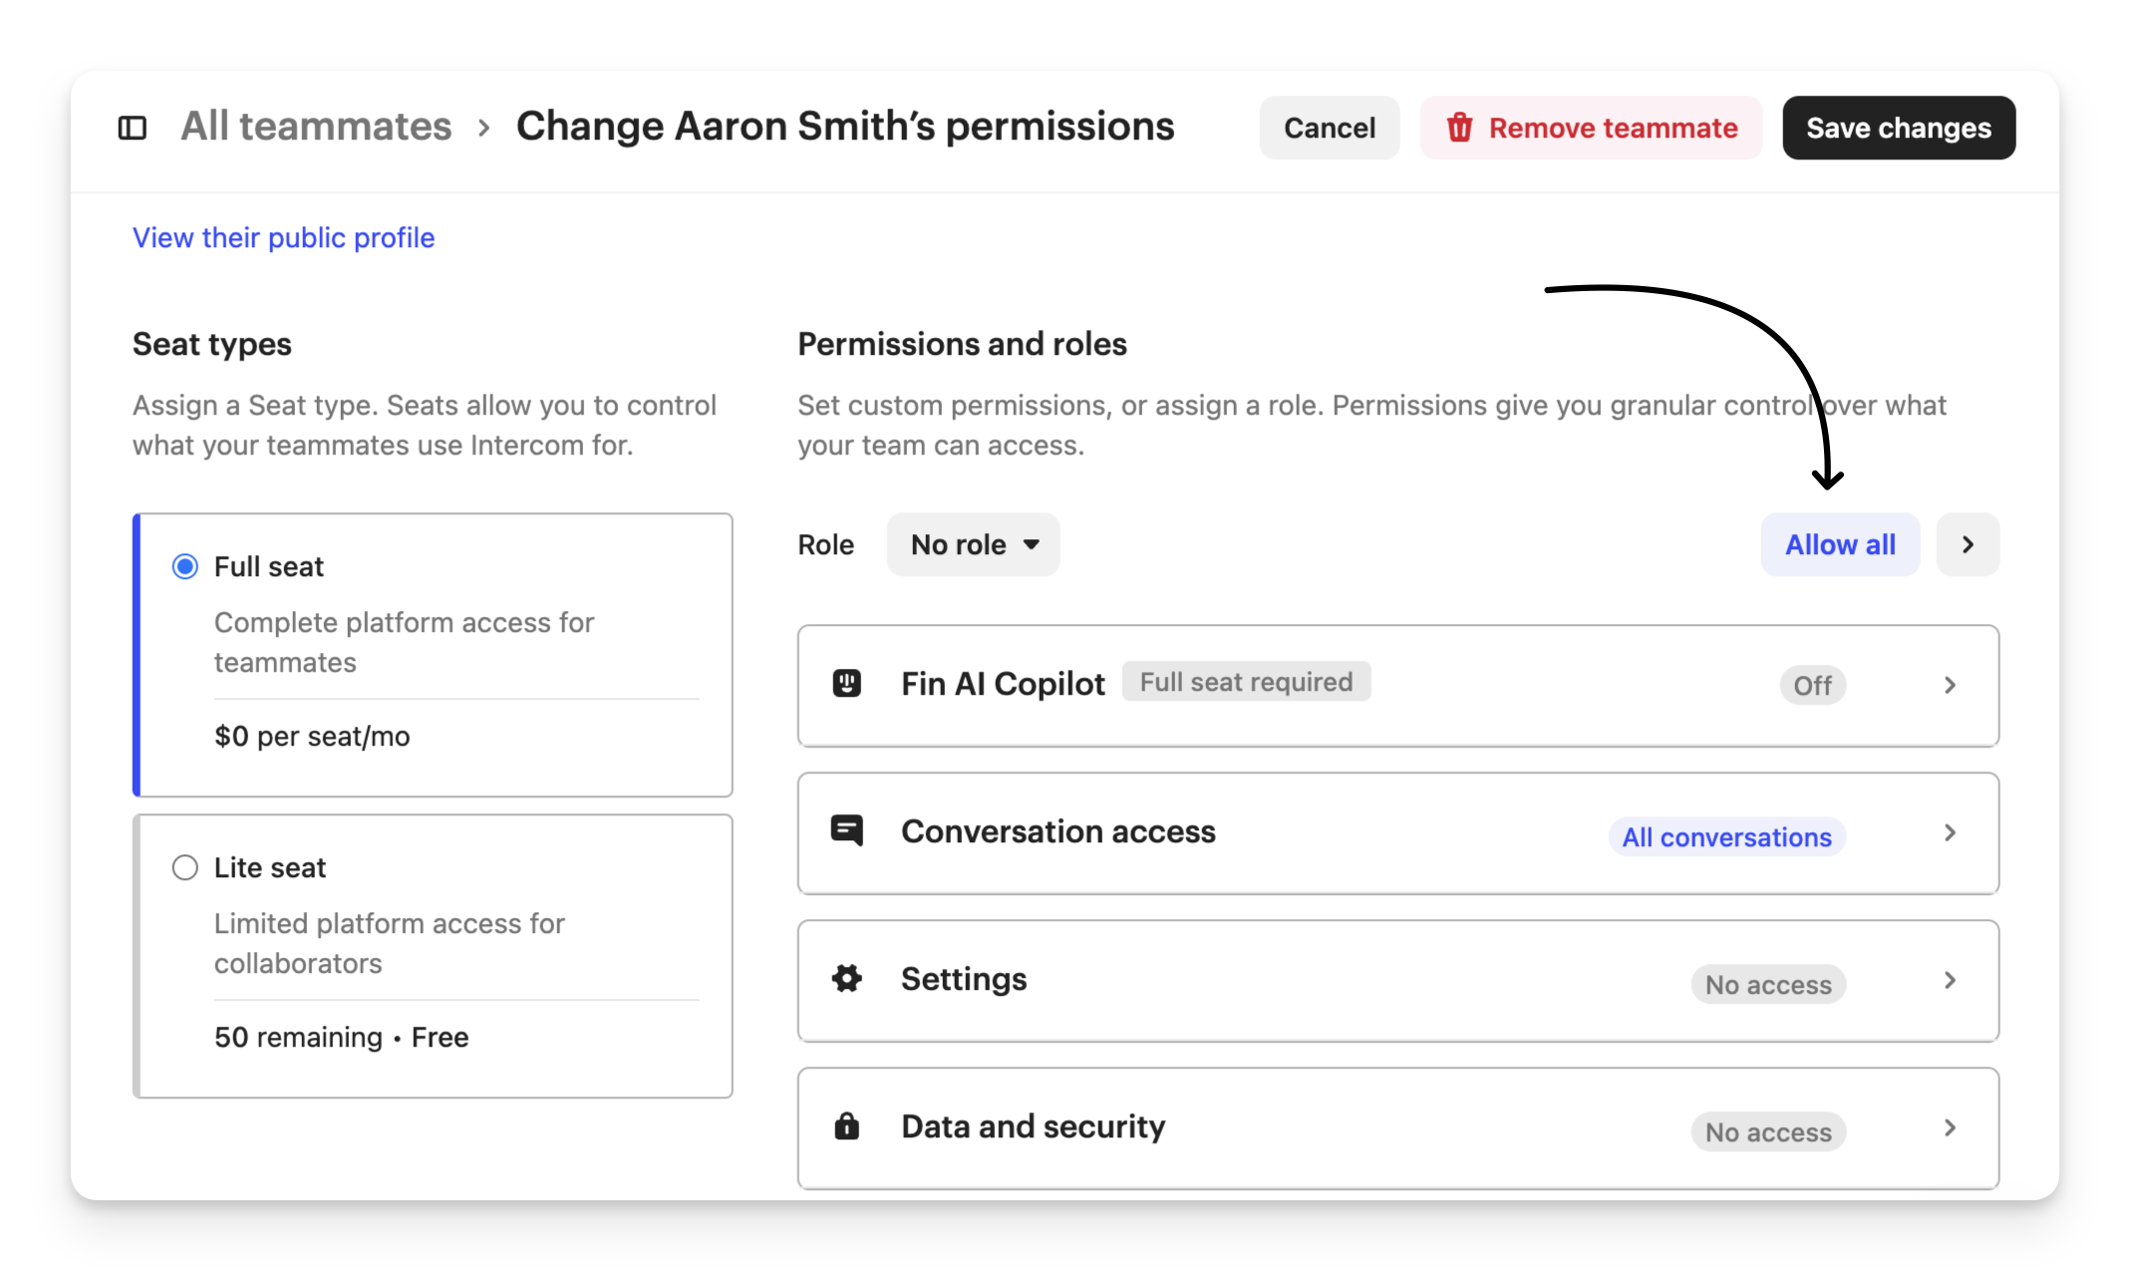Toggle the sidebar panel icon

click(132, 128)
